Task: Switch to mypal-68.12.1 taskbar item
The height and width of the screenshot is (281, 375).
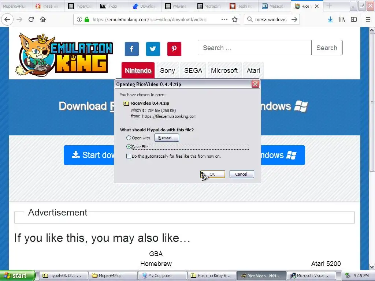Action: [64, 276]
